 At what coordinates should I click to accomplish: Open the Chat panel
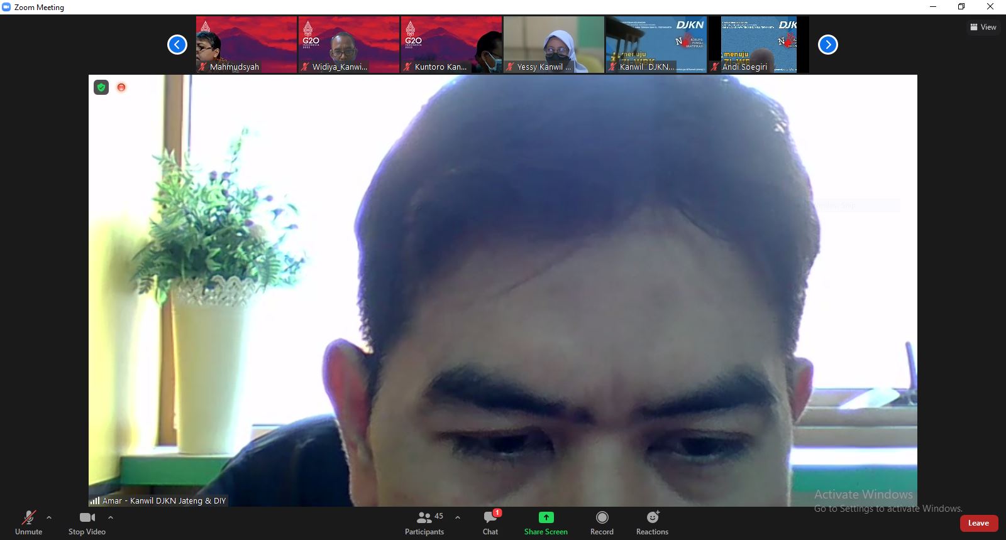490,522
